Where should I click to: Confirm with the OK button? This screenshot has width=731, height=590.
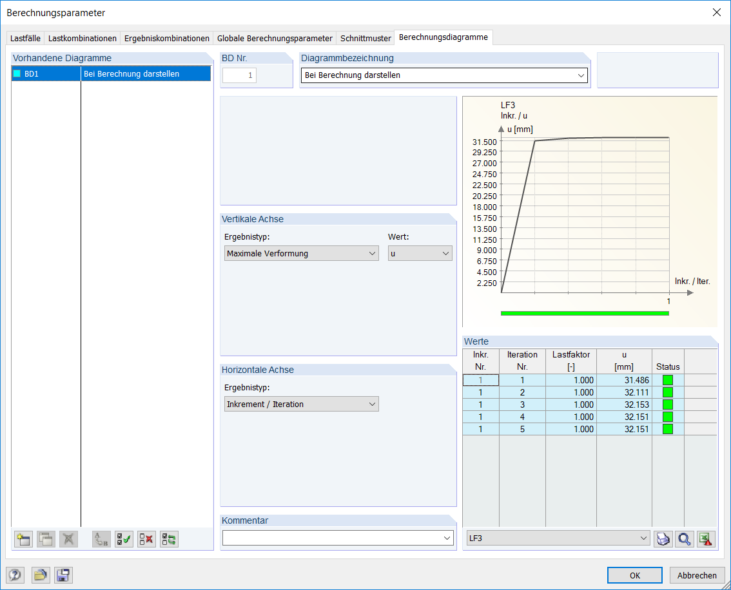click(x=634, y=575)
